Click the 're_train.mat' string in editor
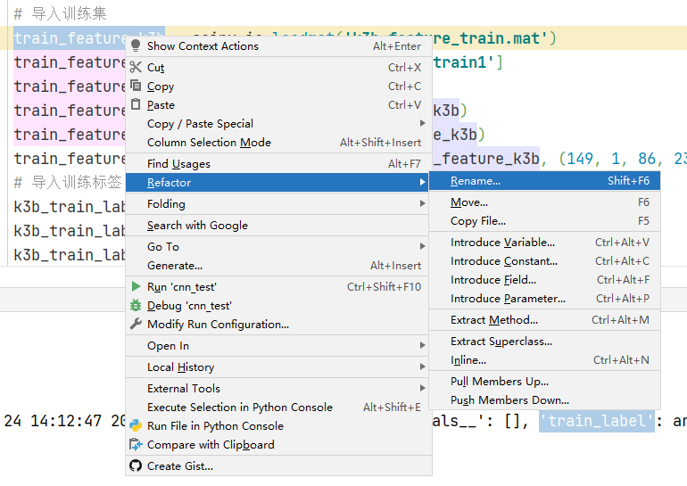Viewport: 687px width, 486px height. pos(490,38)
